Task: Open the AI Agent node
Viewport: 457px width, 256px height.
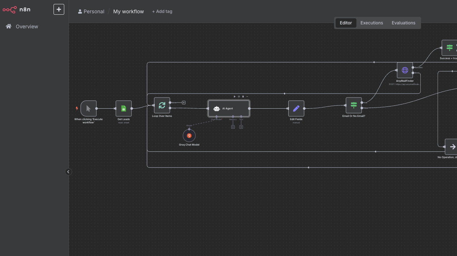Action: (228, 108)
